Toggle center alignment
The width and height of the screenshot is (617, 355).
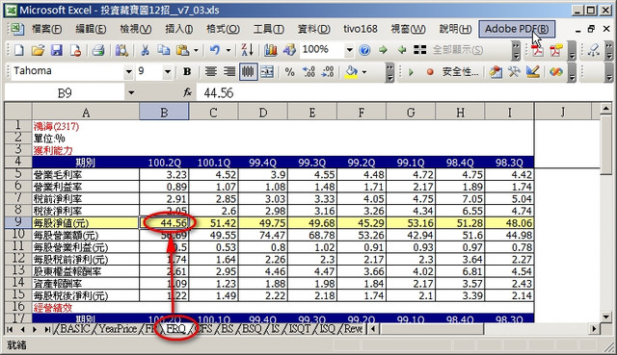211,72
